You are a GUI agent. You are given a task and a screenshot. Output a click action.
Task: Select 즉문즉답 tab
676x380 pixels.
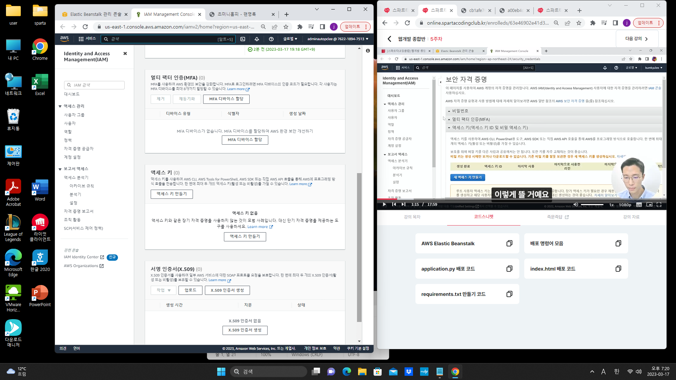click(x=558, y=217)
